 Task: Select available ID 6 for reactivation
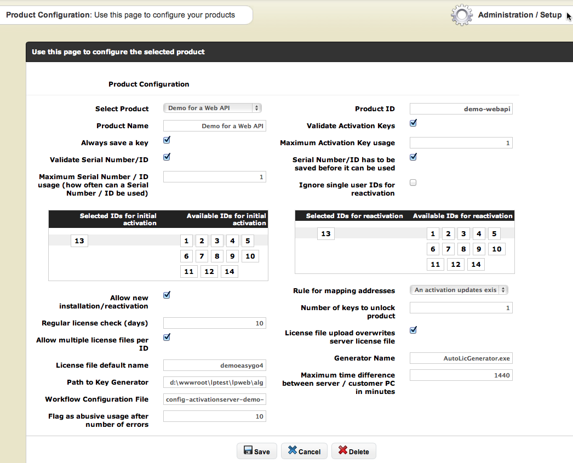pyautogui.click(x=433, y=249)
